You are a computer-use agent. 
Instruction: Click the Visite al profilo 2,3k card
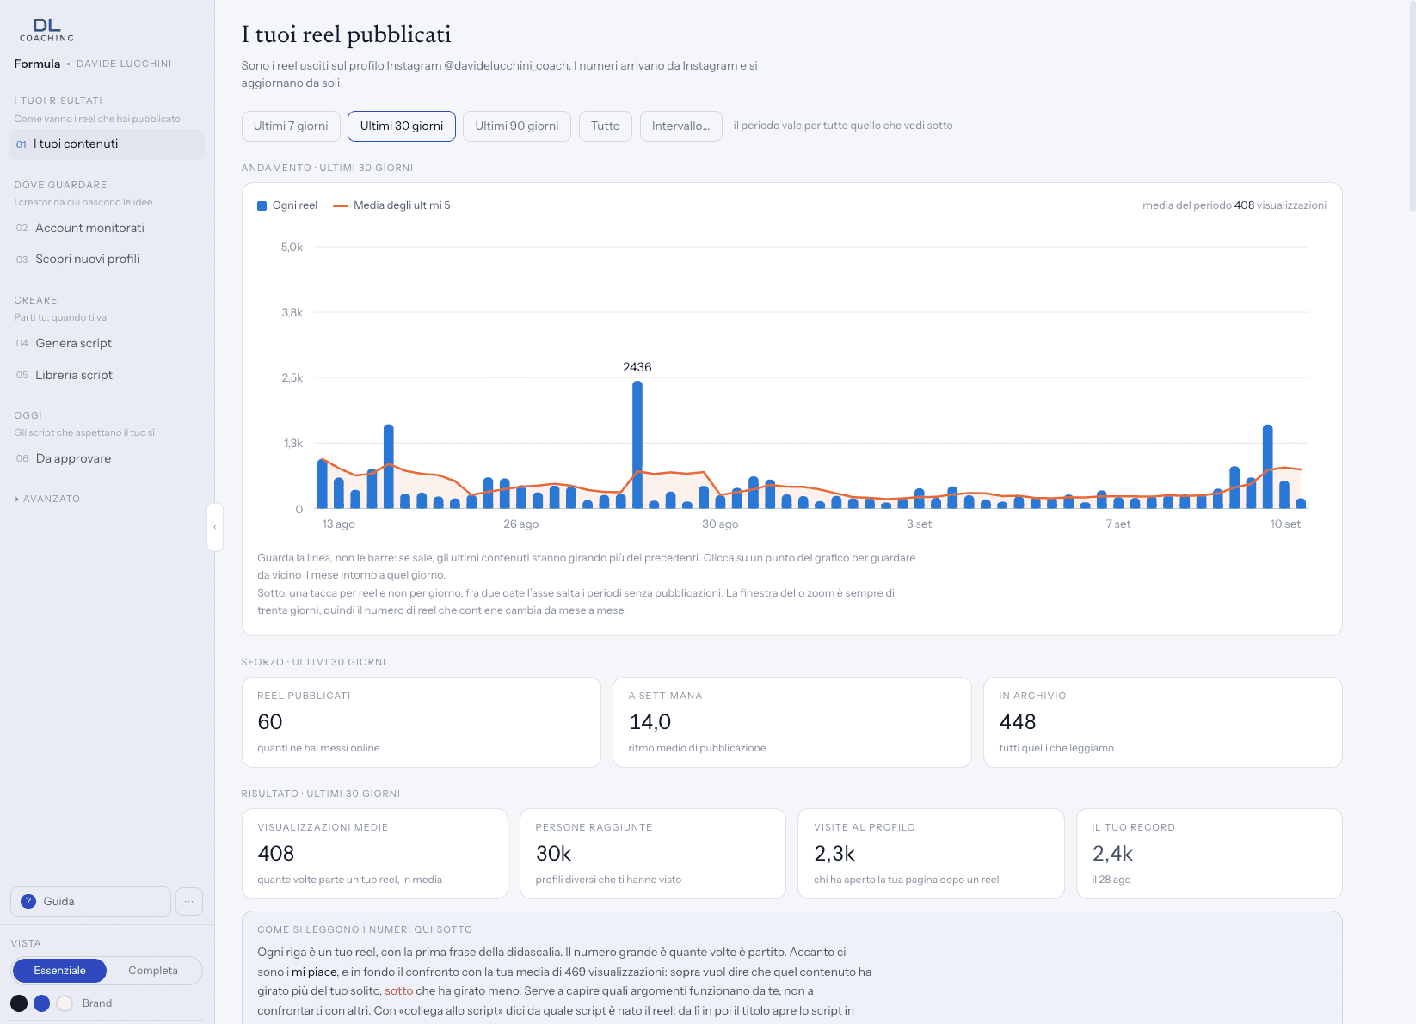[x=931, y=854]
